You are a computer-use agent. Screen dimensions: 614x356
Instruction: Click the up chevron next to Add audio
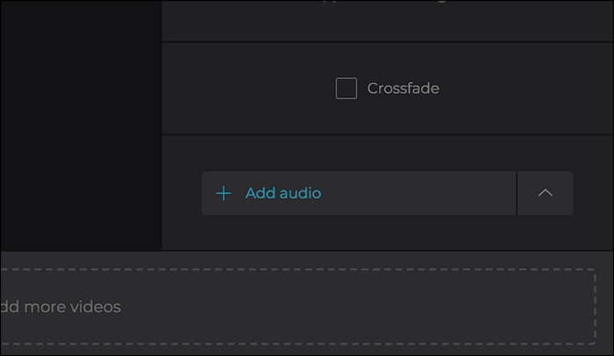coord(545,193)
